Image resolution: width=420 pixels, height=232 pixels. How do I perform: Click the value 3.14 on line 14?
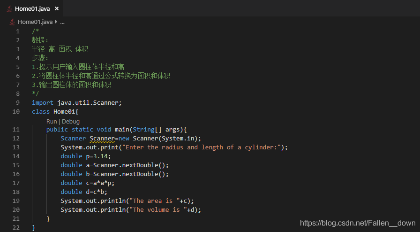[x=100, y=156]
